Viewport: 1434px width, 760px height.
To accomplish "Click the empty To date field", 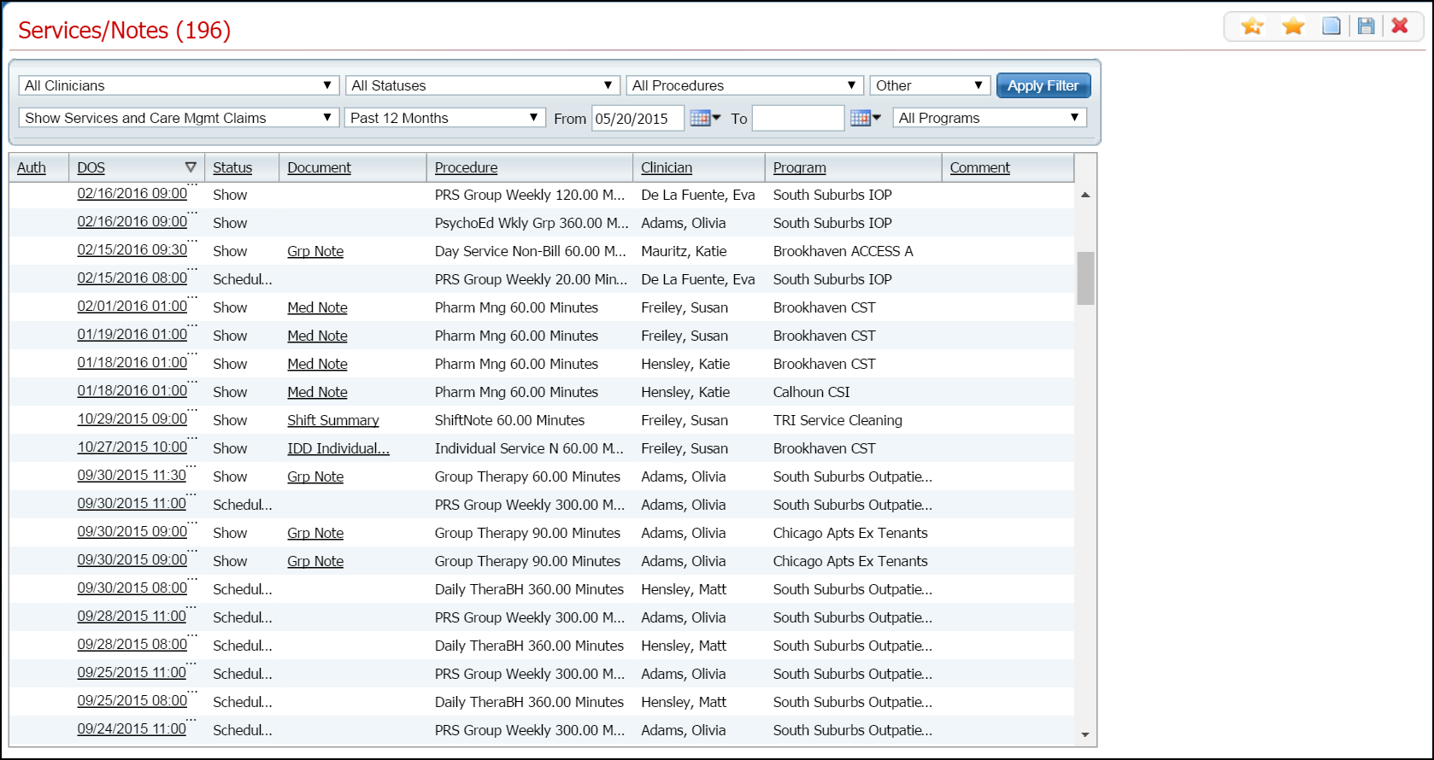I will 797,118.
